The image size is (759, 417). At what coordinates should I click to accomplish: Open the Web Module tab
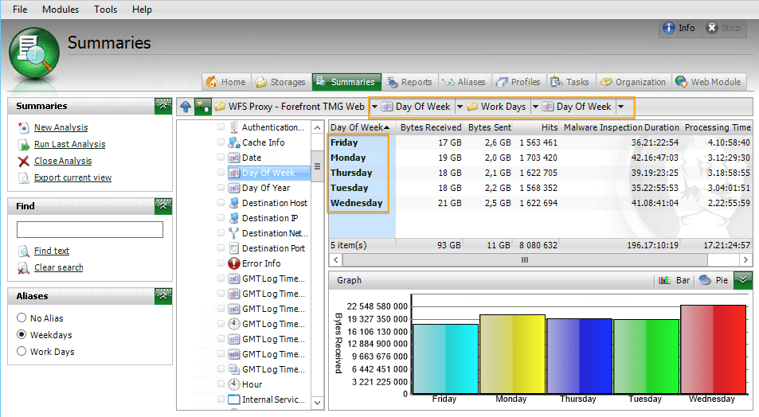[x=709, y=82]
